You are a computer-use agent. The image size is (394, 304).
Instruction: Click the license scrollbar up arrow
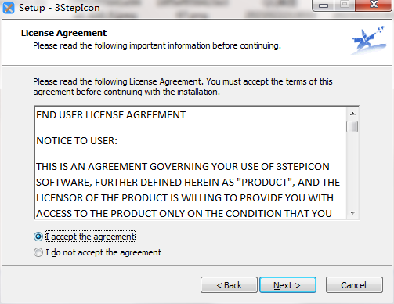[x=352, y=114]
